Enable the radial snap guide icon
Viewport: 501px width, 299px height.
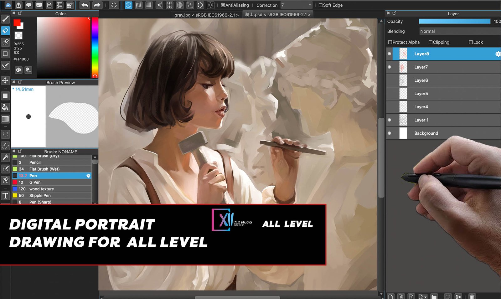[169, 5]
